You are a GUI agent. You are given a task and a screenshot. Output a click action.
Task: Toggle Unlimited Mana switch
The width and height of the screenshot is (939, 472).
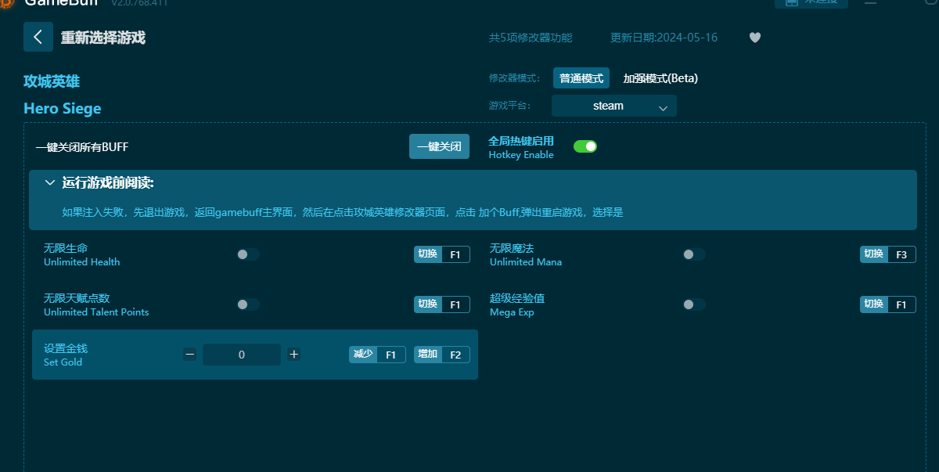tap(694, 254)
